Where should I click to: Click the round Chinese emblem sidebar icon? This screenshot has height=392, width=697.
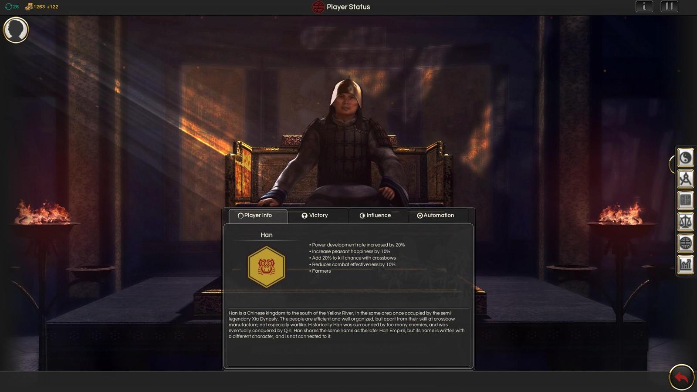(x=685, y=243)
